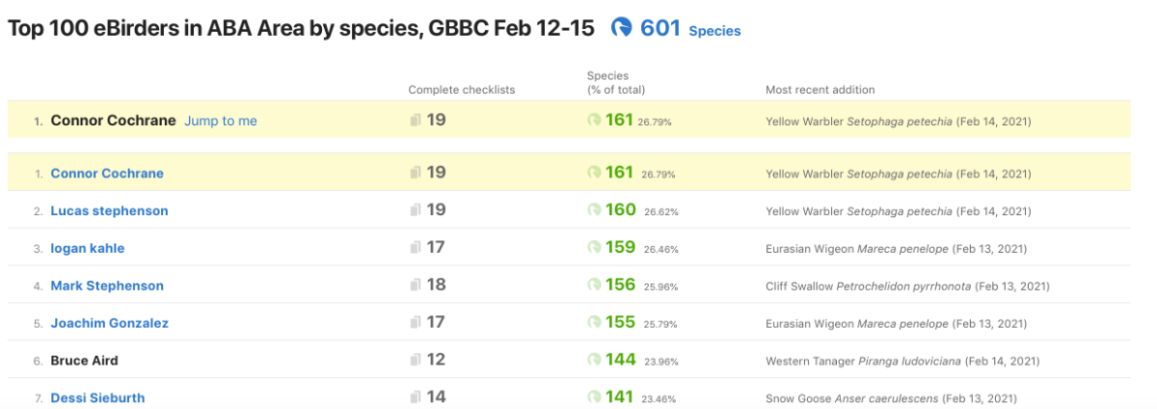Click green species icon next to 141
The height and width of the screenshot is (409, 1157).
594,397
